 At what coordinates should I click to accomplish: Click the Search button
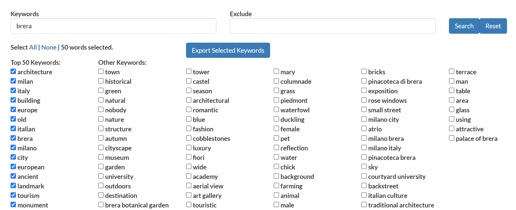(x=464, y=26)
